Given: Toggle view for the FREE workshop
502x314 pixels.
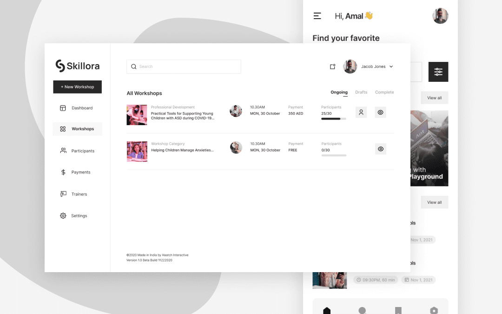Looking at the screenshot, I should pyautogui.click(x=381, y=149).
